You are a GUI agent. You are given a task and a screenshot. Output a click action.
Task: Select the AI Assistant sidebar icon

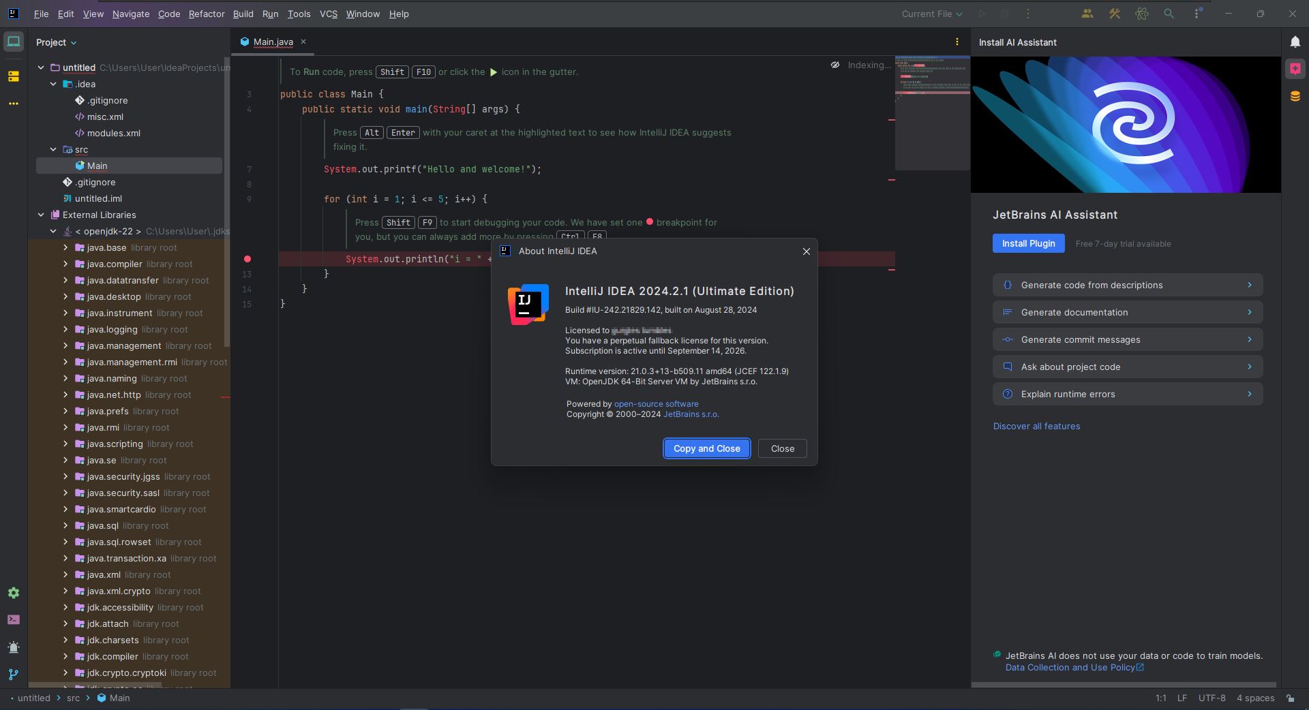pos(1295,69)
